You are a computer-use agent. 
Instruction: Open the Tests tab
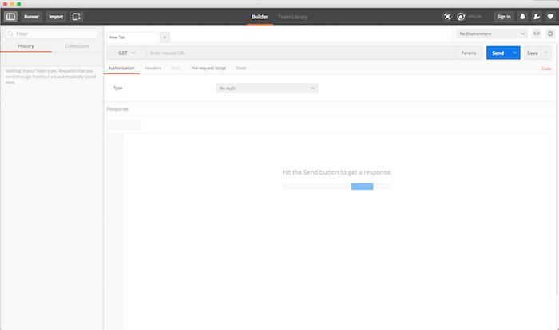pos(241,68)
